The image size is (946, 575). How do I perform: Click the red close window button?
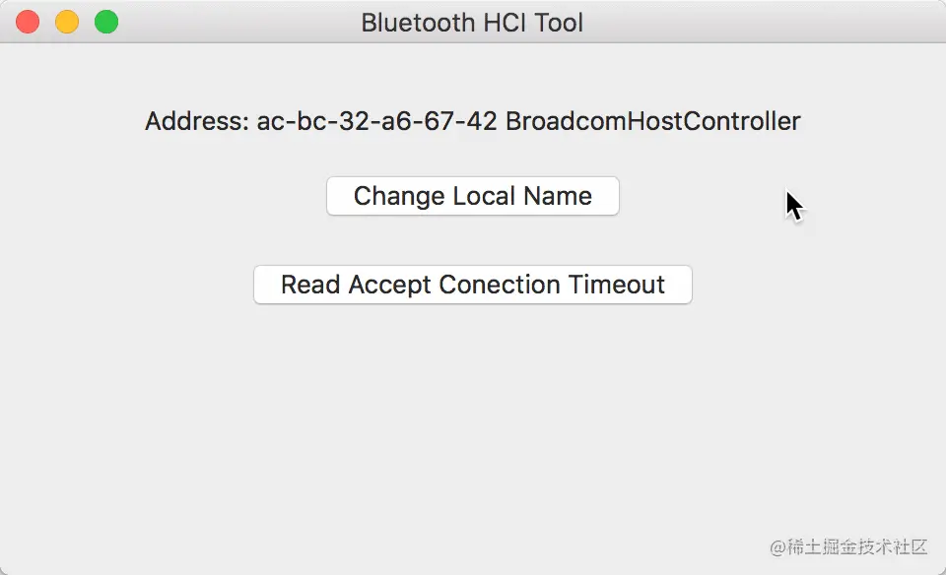28,22
